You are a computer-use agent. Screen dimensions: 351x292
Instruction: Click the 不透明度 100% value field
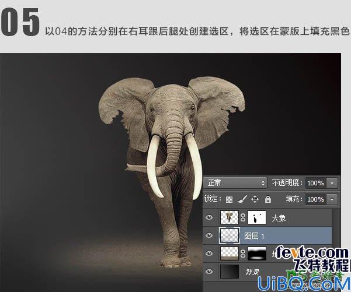pos(315,183)
